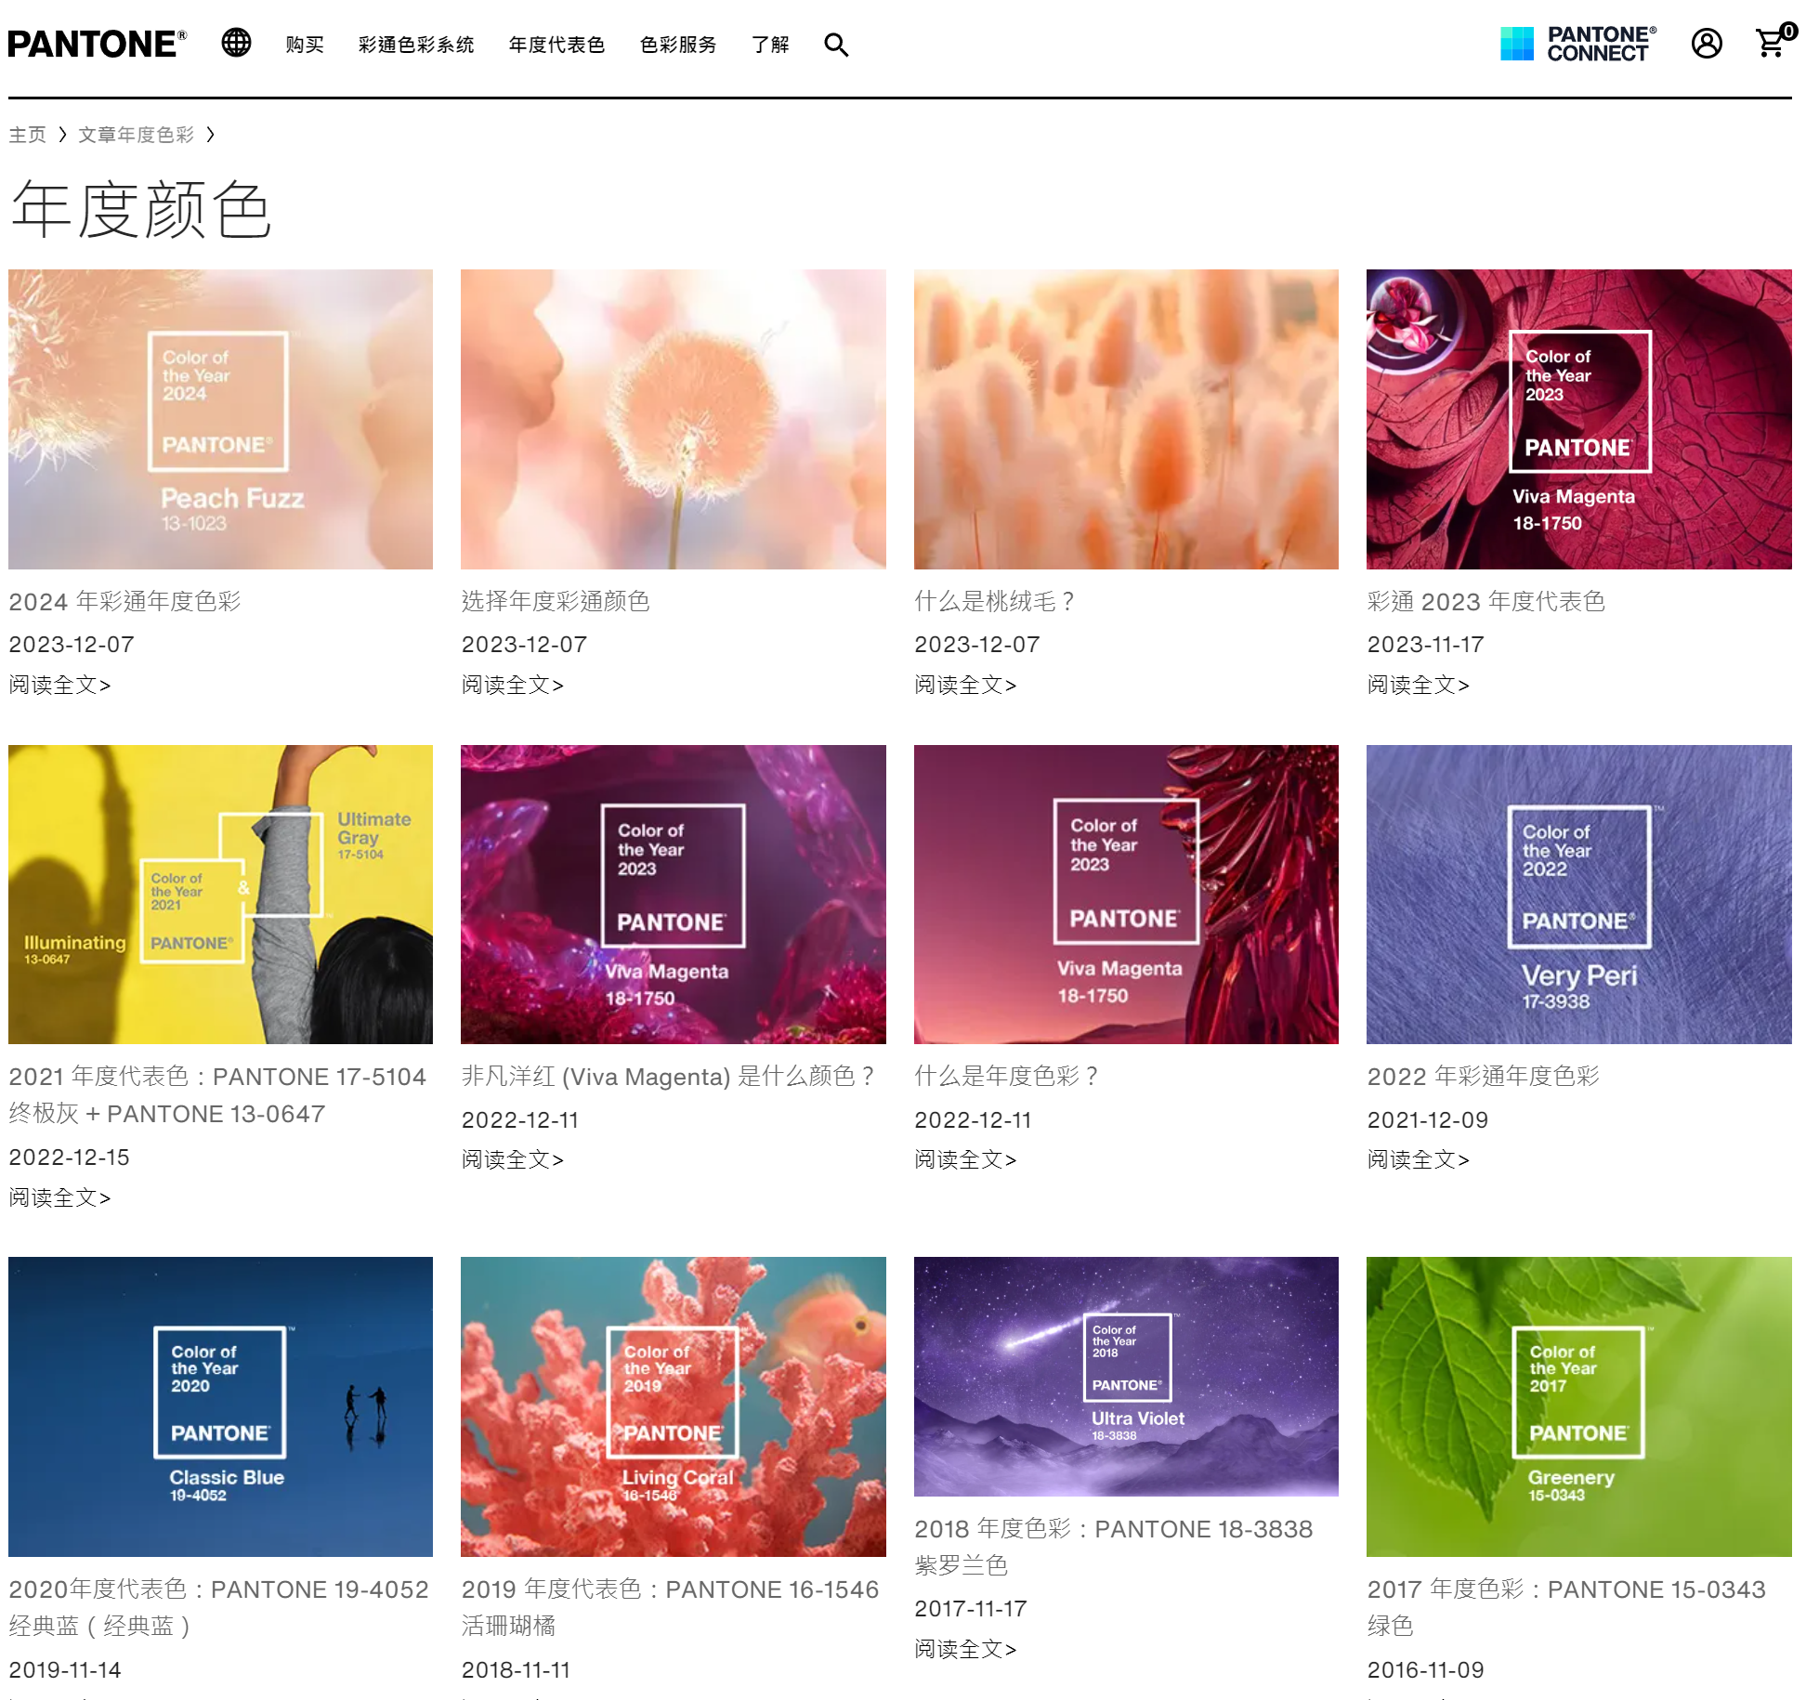The width and height of the screenshot is (1806, 1700).
Task: Open article title 2024 年彩通年度色彩
Action: point(124,602)
